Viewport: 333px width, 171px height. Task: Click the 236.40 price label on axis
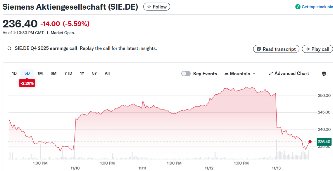[324, 142]
